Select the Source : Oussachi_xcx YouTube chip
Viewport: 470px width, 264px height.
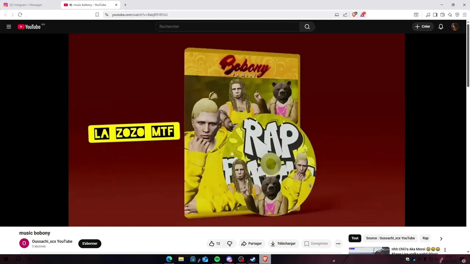coord(390,238)
